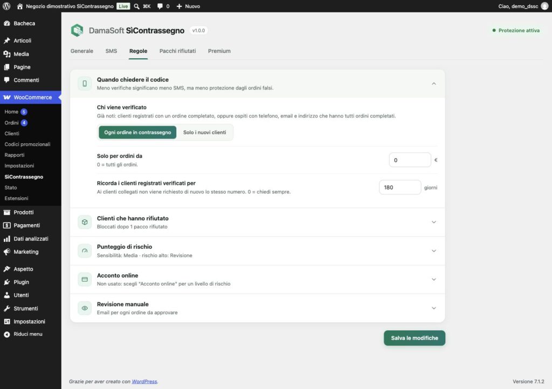The height and width of the screenshot is (389, 552).
Task: Switch to the SMS tab
Action: click(x=111, y=51)
